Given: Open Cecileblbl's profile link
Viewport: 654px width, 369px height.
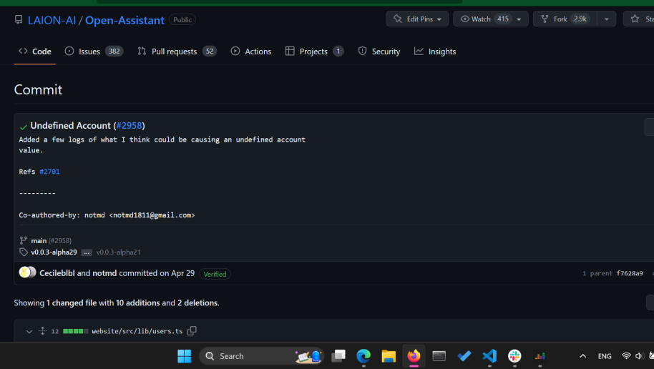Looking at the screenshot, I should (x=57, y=273).
